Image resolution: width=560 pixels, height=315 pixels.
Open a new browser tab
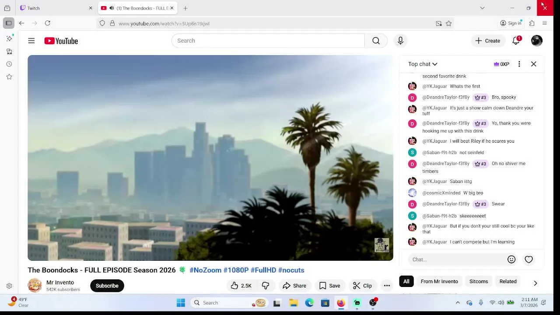coord(185,8)
